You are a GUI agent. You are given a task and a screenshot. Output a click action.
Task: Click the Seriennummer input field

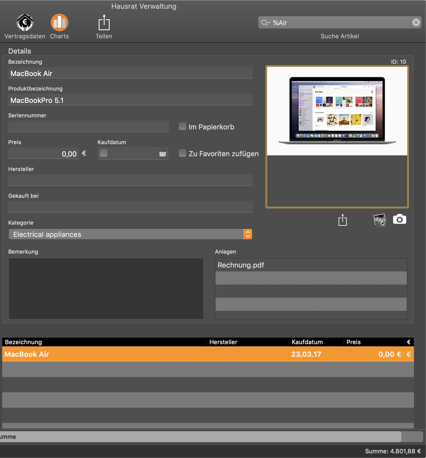tap(89, 127)
